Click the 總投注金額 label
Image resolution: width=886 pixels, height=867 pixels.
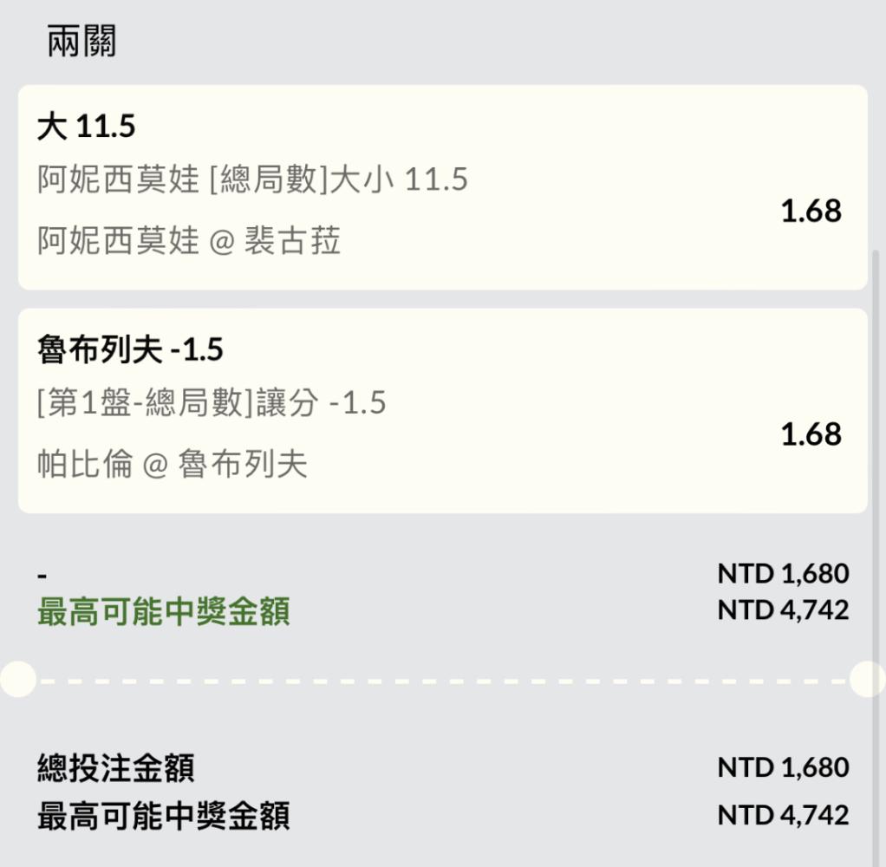pos(116,768)
